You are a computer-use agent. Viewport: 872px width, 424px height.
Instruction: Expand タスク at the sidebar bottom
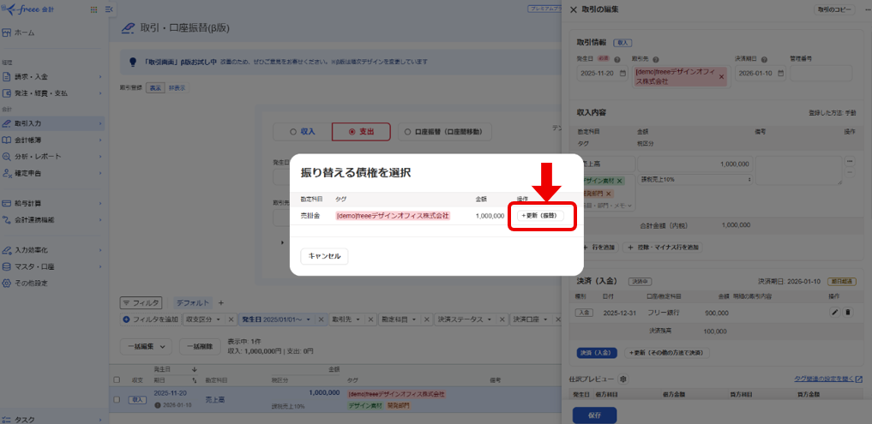(53, 420)
